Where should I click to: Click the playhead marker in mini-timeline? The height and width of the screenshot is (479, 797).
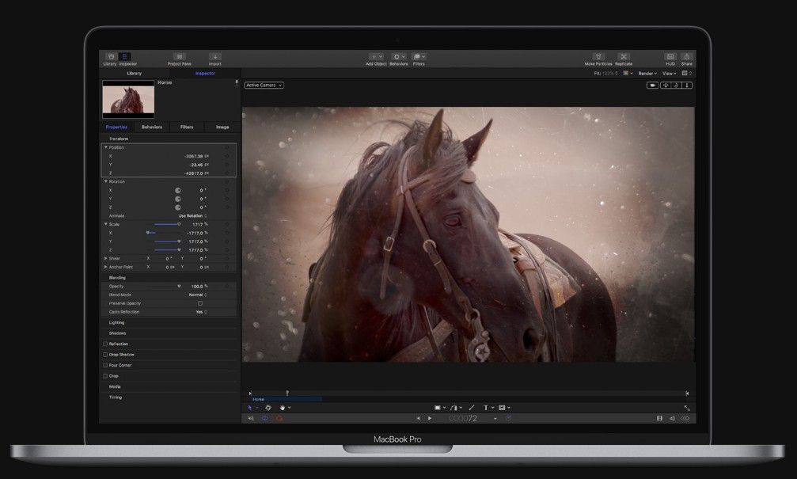(x=287, y=393)
